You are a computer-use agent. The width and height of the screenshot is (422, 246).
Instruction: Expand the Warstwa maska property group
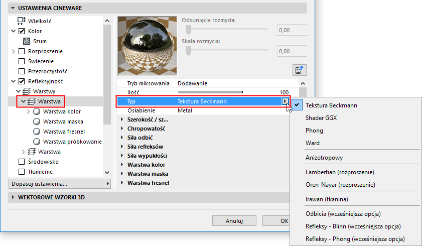click(122, 174)
